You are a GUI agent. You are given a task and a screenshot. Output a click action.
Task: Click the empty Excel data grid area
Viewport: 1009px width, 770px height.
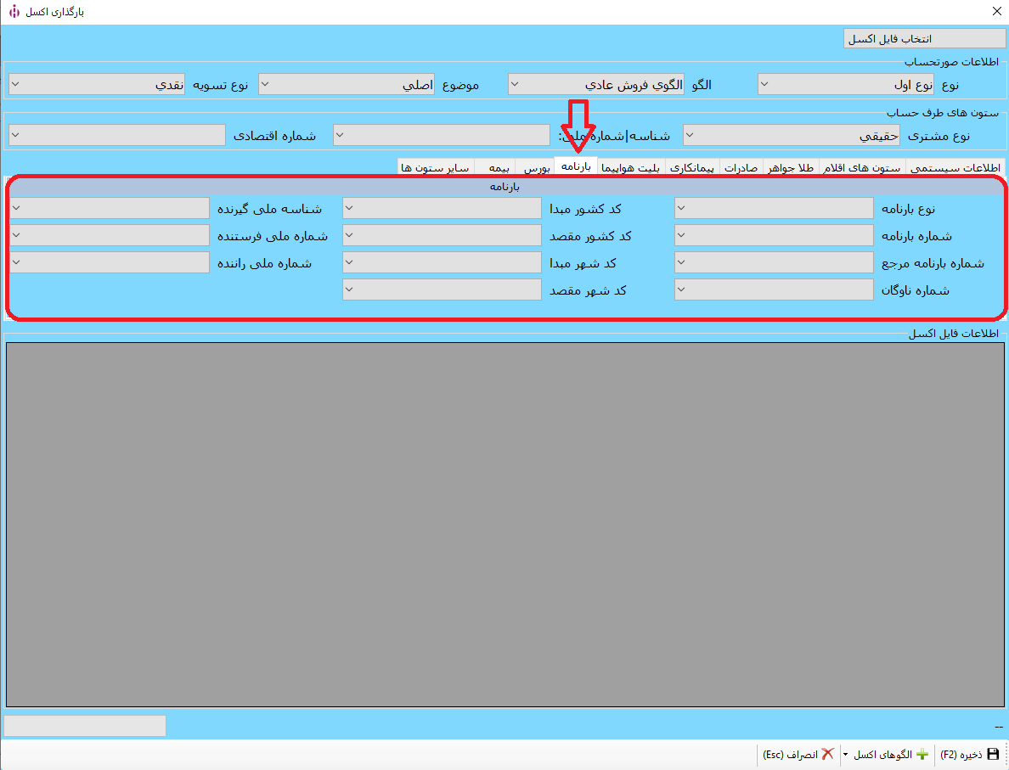tap(504, 524)
